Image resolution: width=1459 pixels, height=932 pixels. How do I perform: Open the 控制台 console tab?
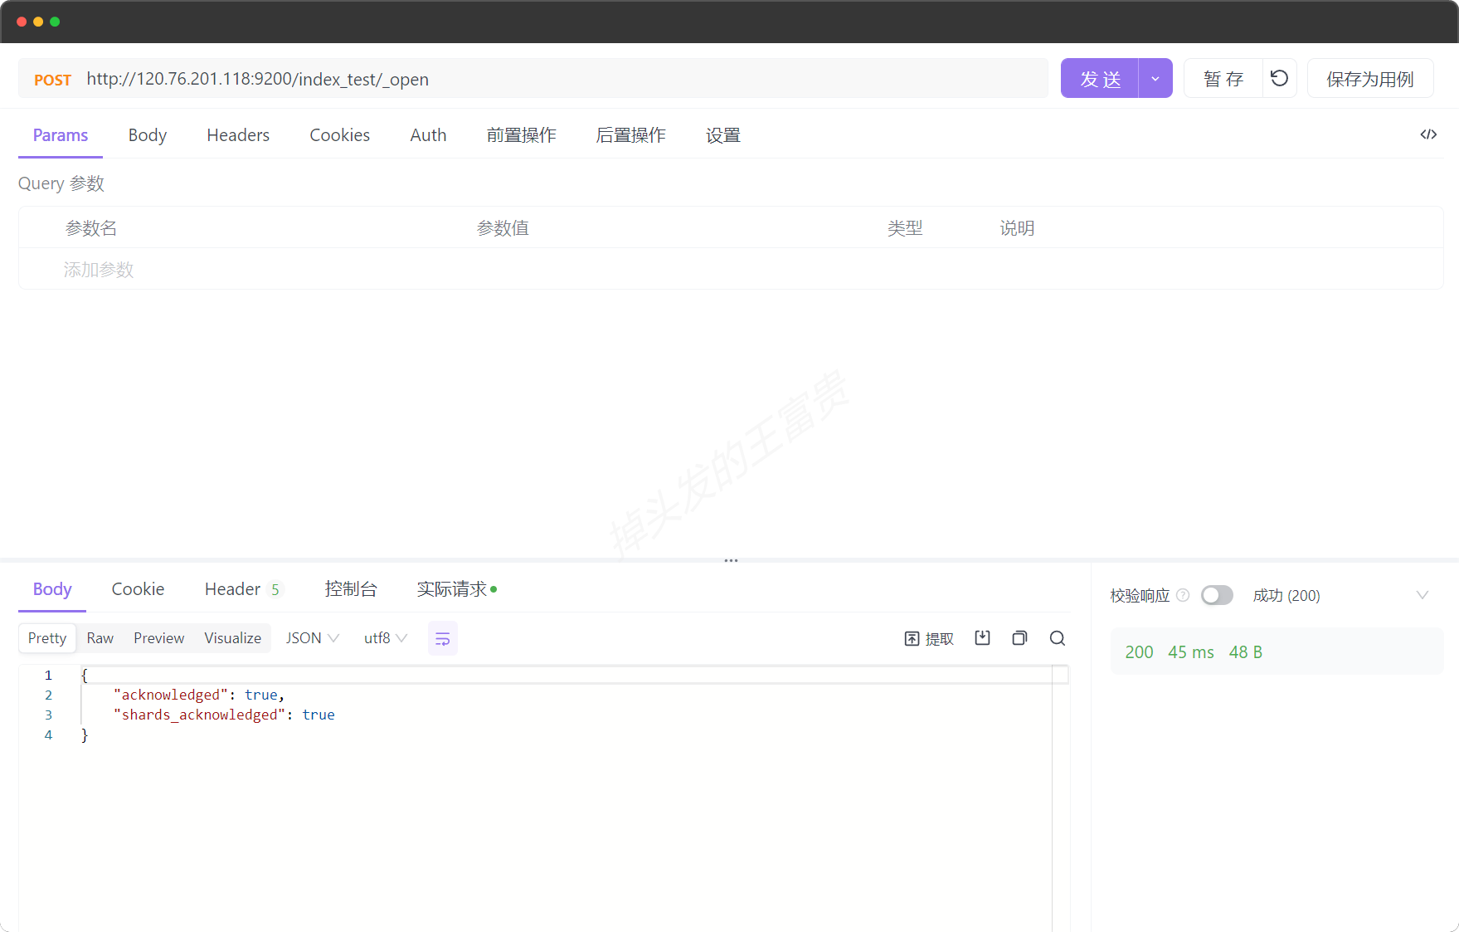pos(351,589)
